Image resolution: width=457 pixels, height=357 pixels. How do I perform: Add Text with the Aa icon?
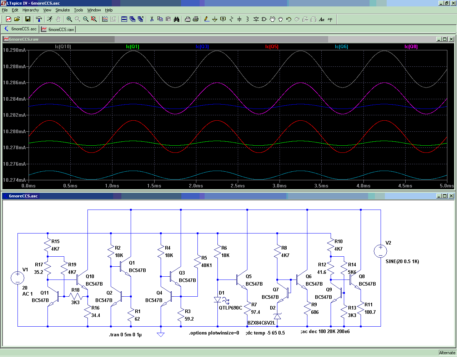click(322, 19)
